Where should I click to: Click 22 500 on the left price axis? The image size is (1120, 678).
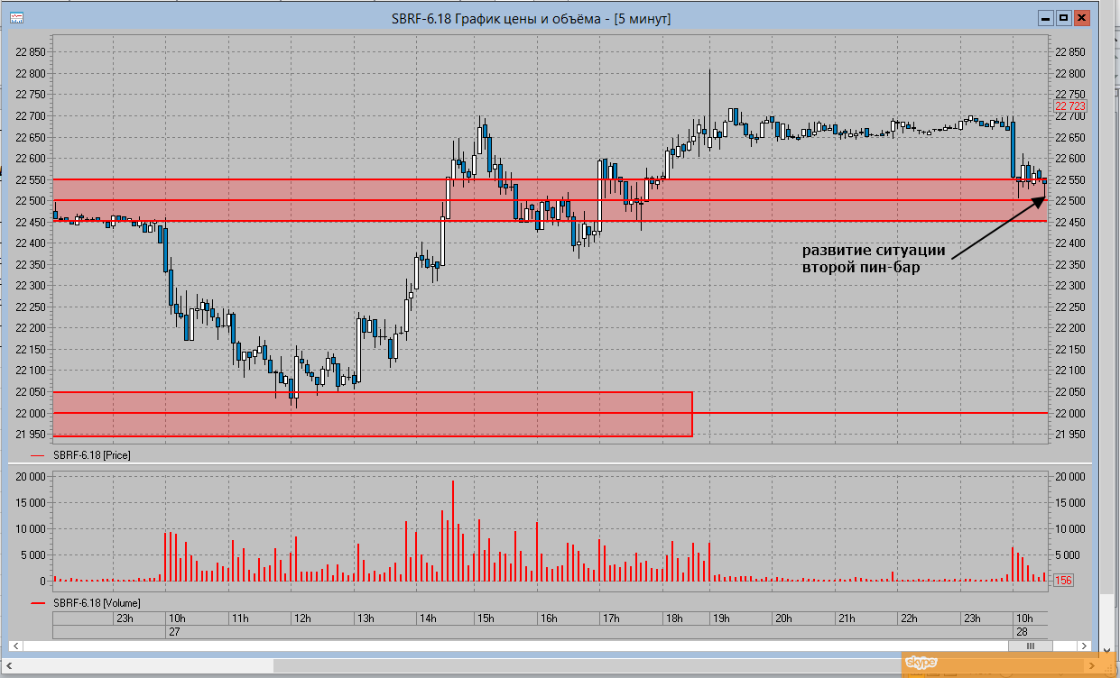coord(32,200)
